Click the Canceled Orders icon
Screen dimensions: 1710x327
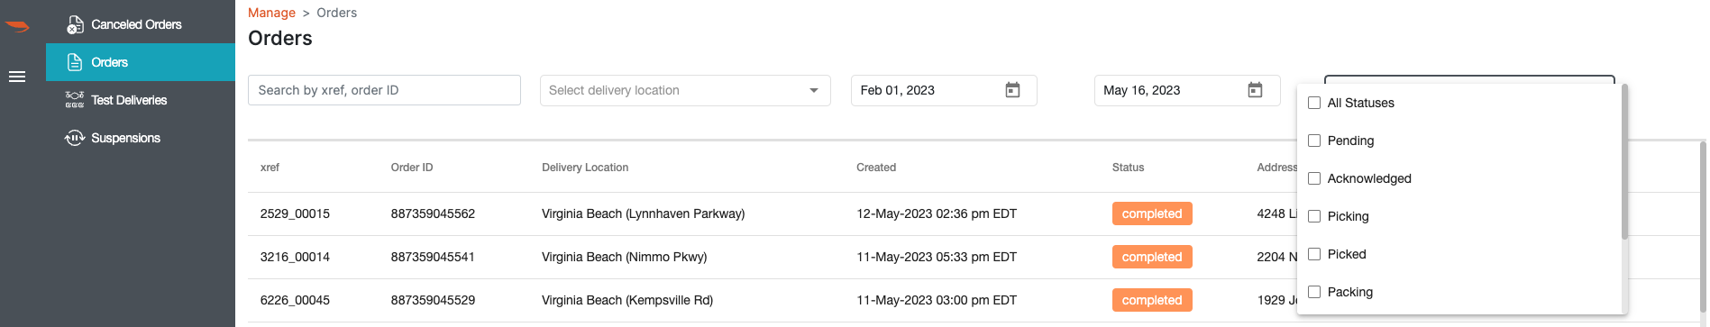click(x=75, y=24)
